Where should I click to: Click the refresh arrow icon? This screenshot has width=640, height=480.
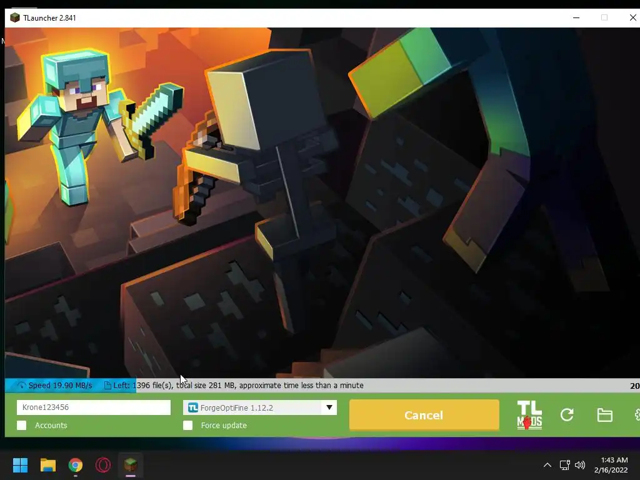click(567, 415)
